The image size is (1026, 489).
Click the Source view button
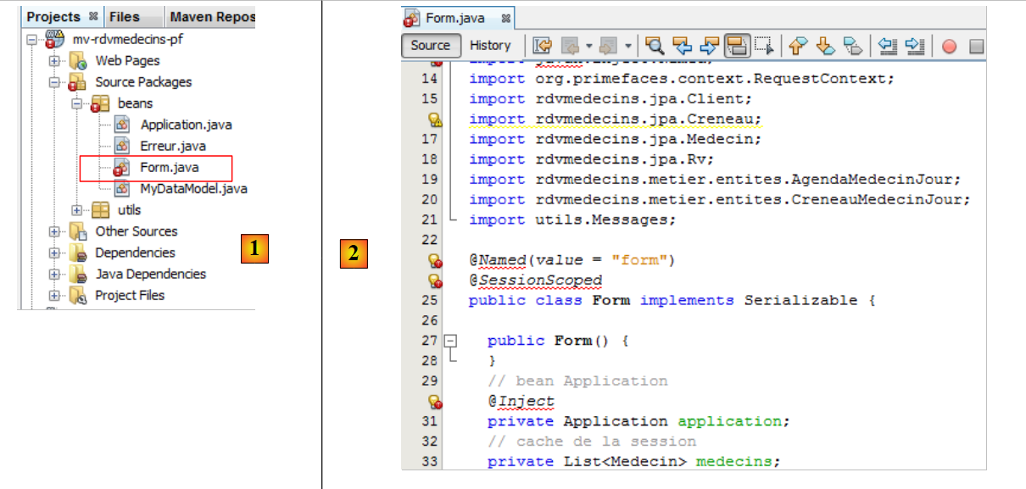431,46
